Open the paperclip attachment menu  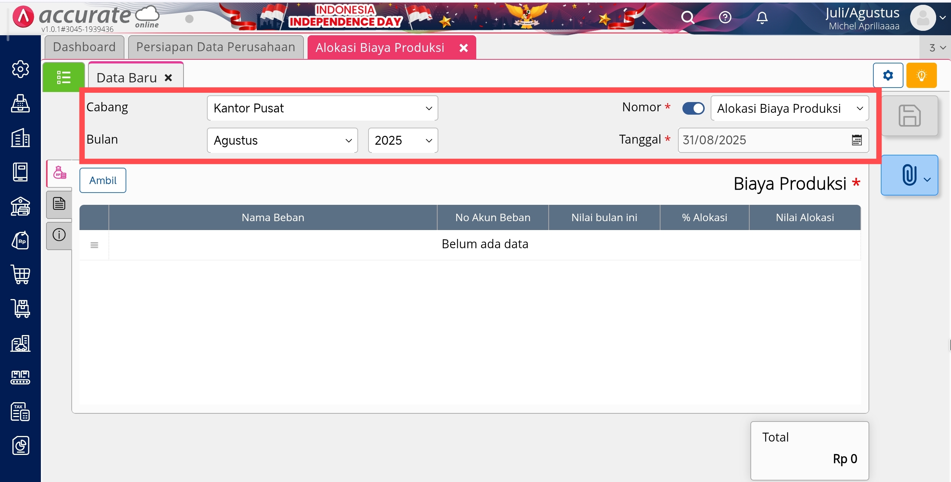909,175
